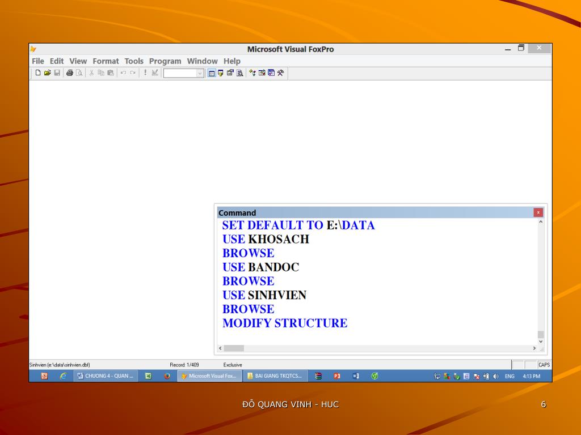This screenshot has width=581, height=435.
Task: Click the vertical scrollbar thumb in Command window
Action: tap(541, 334)
